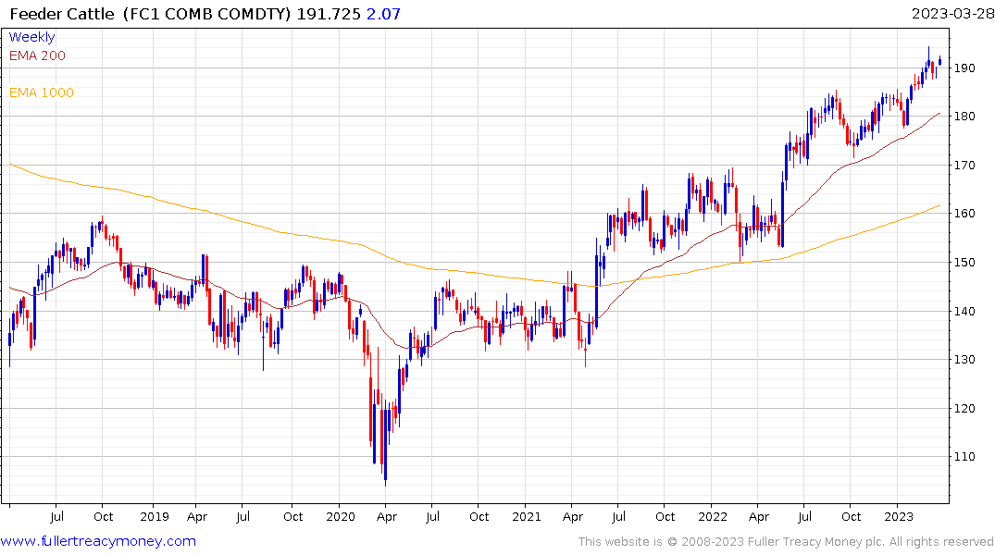Click the 130 price axis label
This screenshot has width=995, height=555.
(964, 359)
